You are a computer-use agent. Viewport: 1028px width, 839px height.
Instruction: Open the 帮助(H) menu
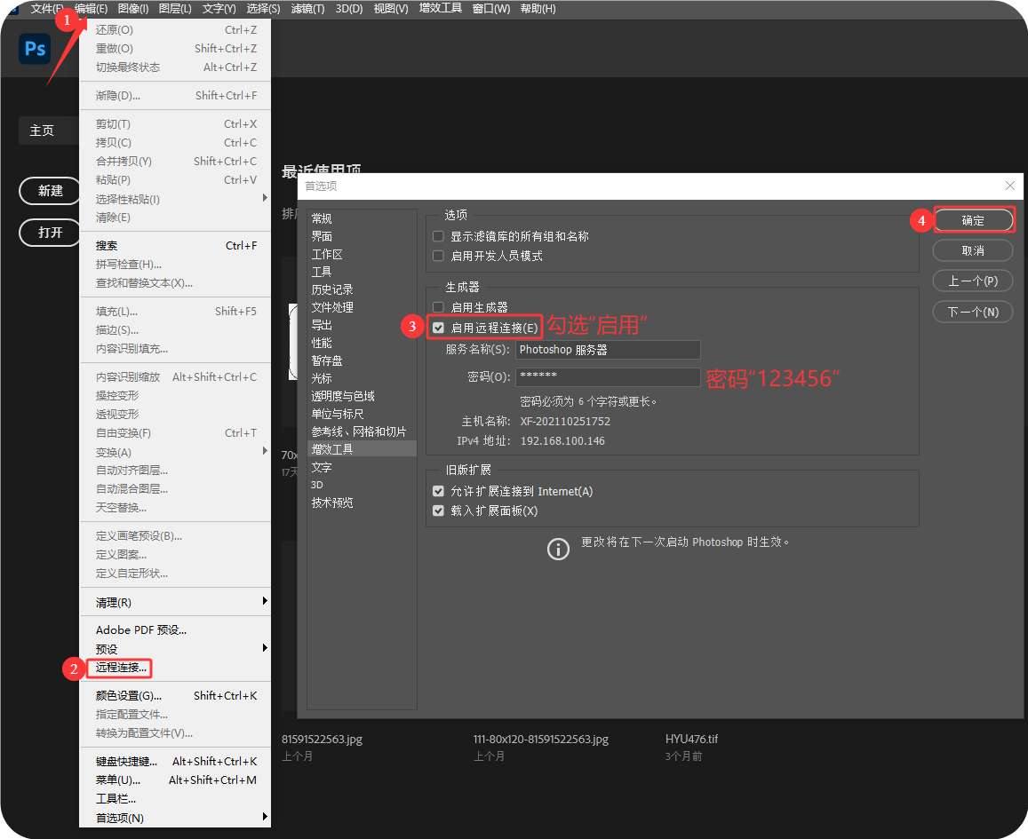pyautogui.click(x=538, y=9)
